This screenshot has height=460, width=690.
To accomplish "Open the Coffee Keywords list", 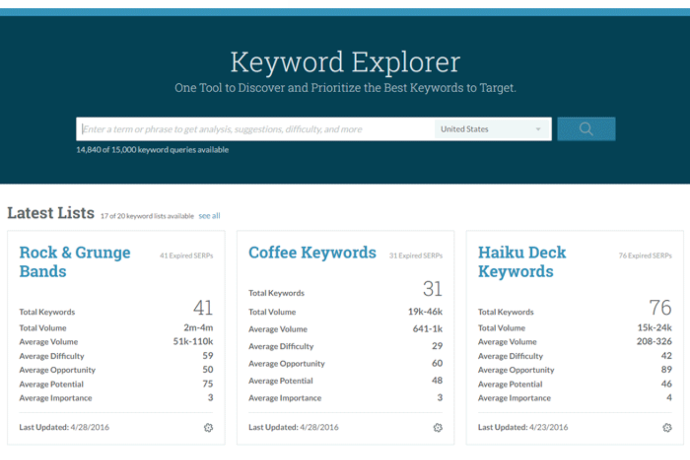I will click(x=312, y=252).
